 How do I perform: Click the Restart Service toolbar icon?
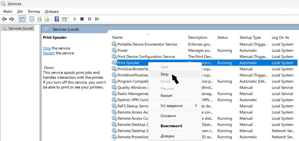tap(97, 19)
